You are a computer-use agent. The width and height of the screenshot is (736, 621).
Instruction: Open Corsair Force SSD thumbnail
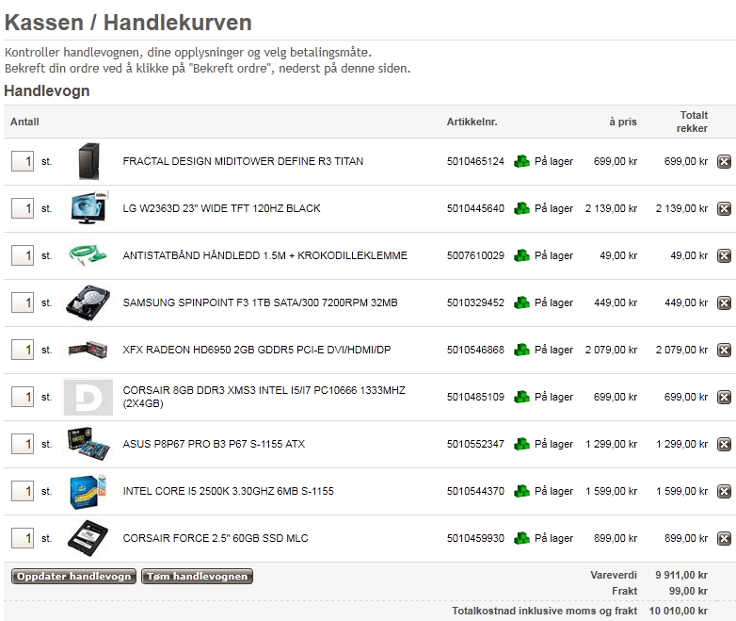pos(88,538)
